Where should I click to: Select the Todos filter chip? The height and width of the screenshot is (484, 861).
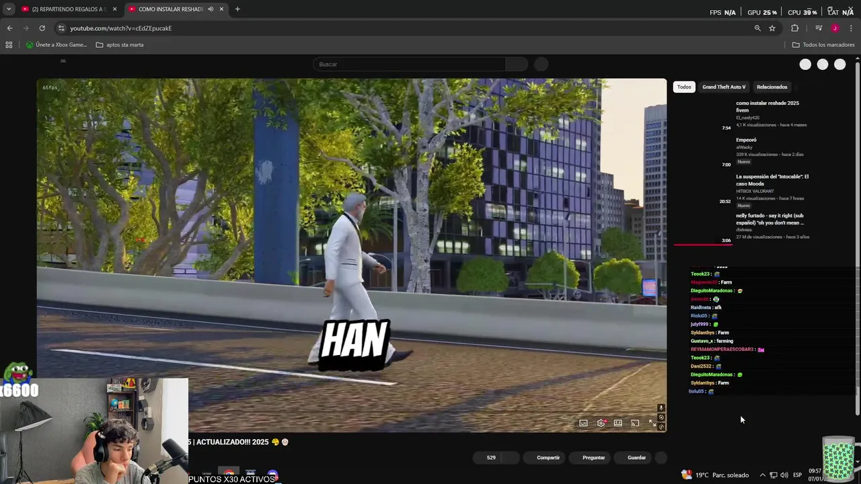[684, 87]
